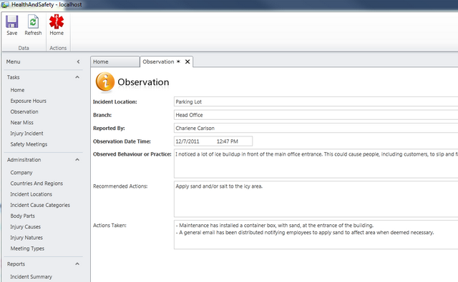Click the HealthAndSafety title bar app icon
Image resolution: width=458 pixels, height=282 pixels.
pyautogui.click(x=5, y=5)
